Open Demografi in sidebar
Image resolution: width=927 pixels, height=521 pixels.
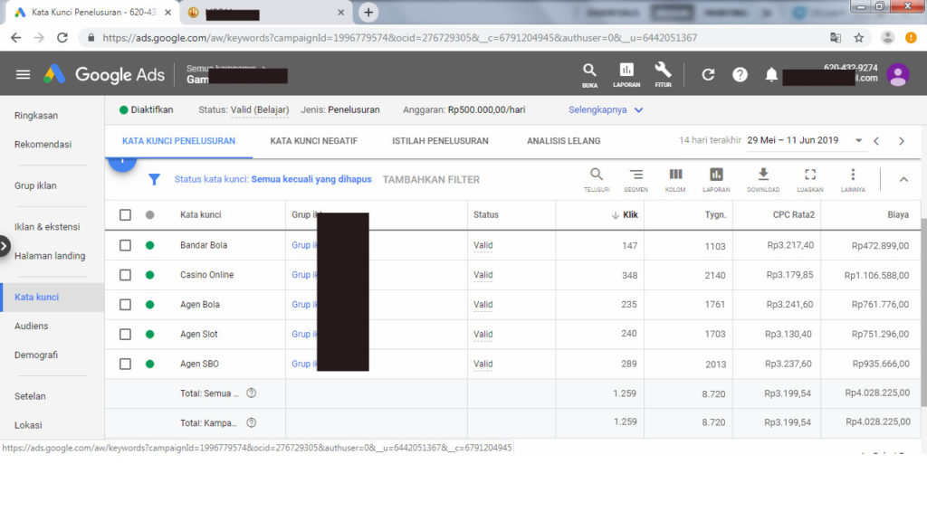point(36,355)
